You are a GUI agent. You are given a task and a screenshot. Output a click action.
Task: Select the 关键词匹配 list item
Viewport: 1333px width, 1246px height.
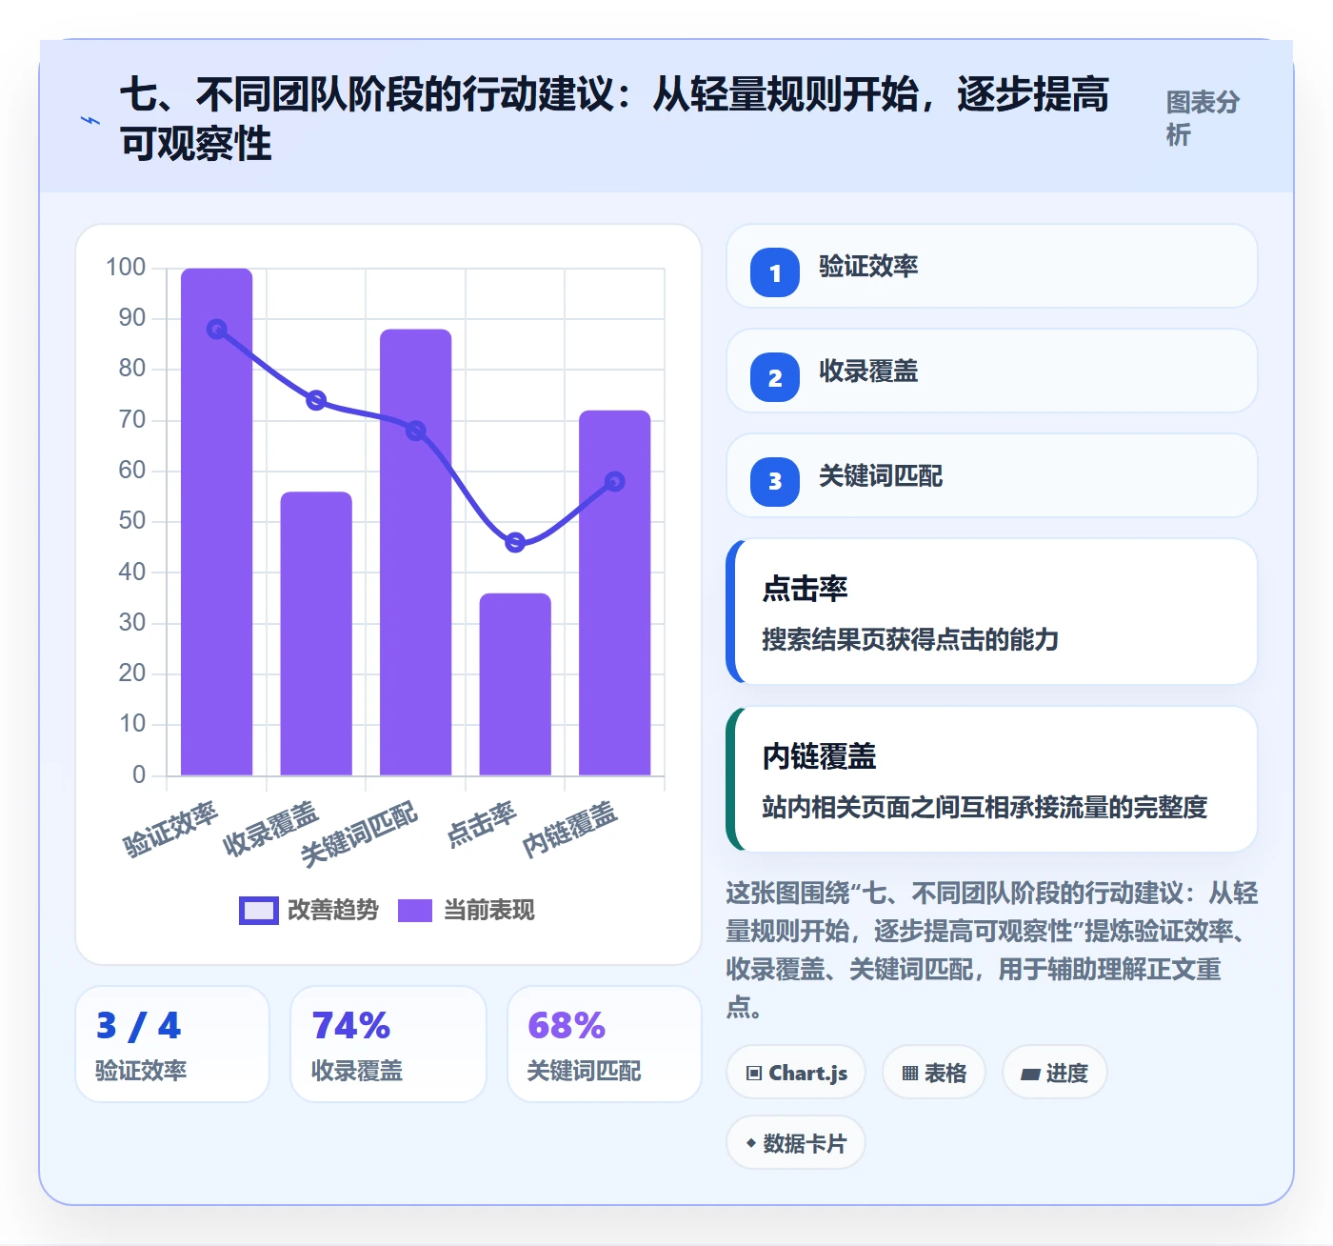click(992, 475)
